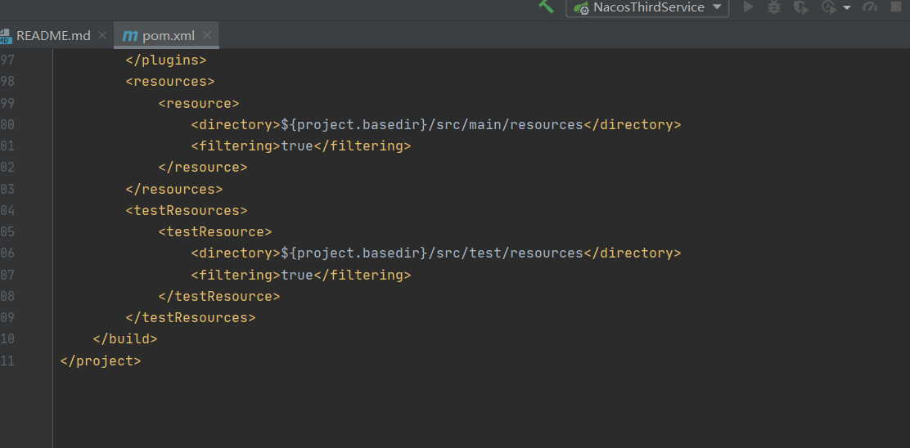Close the pom.xml tab
910x448 pixels.
[206, 35]
